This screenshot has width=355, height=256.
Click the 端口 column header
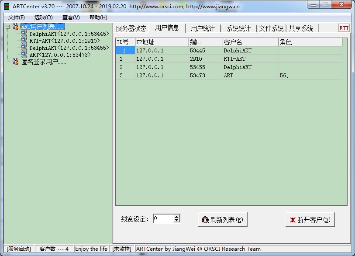(206, 42)
